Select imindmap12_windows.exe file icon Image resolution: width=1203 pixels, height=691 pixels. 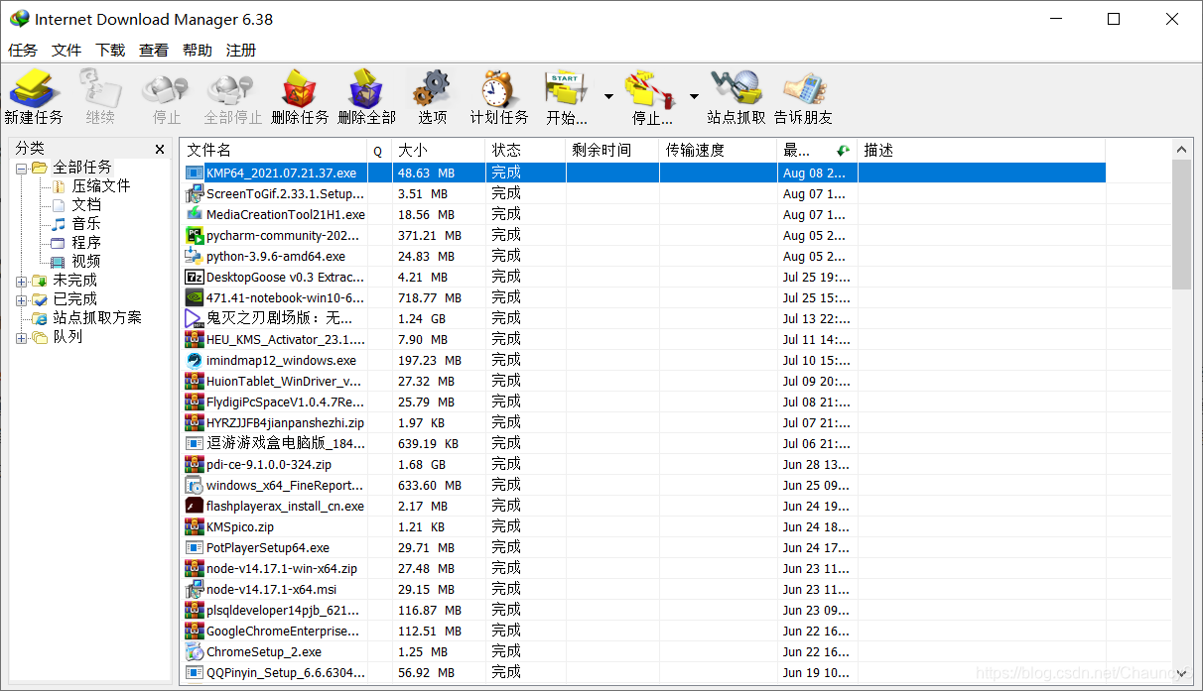194,360
